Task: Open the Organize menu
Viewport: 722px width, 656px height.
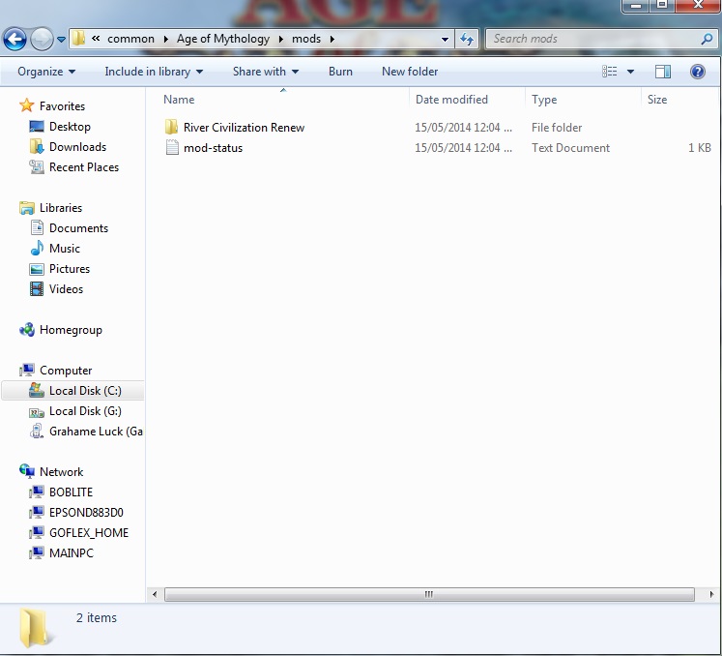Action: point(46,72)
